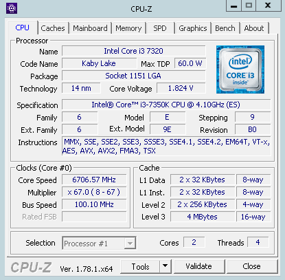Viewport: 285px width, 280px height.
Task: Select the Memory tab
Action: click(128, 28)
